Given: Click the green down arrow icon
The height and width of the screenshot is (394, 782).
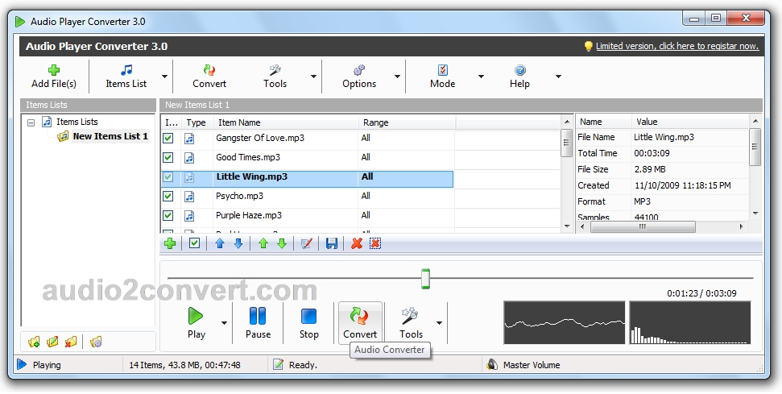Looking at the screenshot, I should tap(282, 243).
